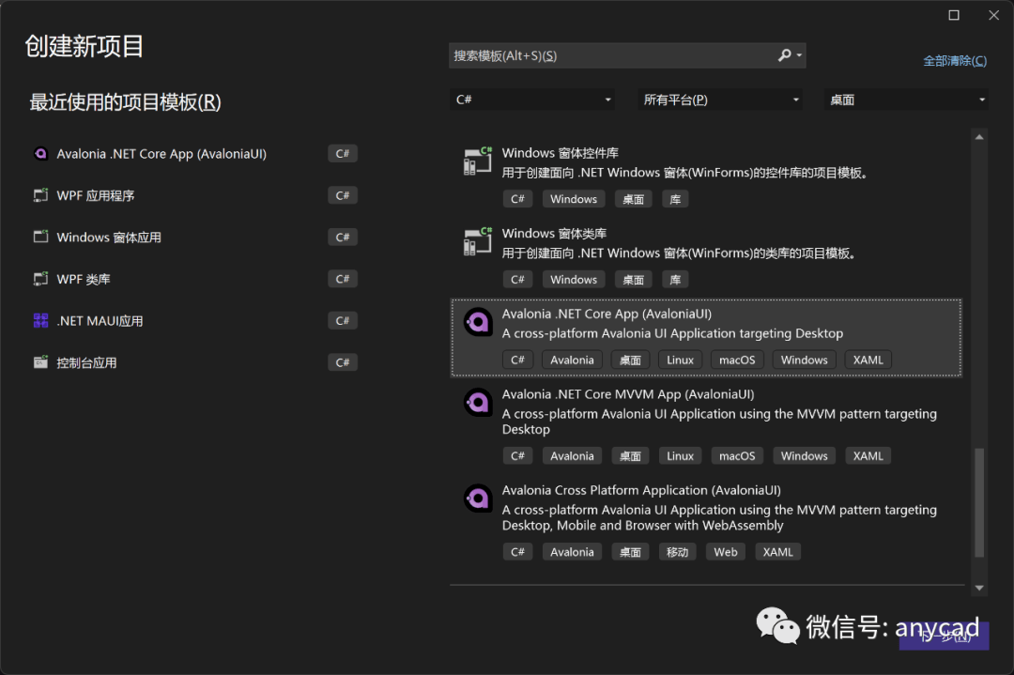Open the 所有平台 platform dropdown
The image size is (1014, 675).
click(719, 99)
